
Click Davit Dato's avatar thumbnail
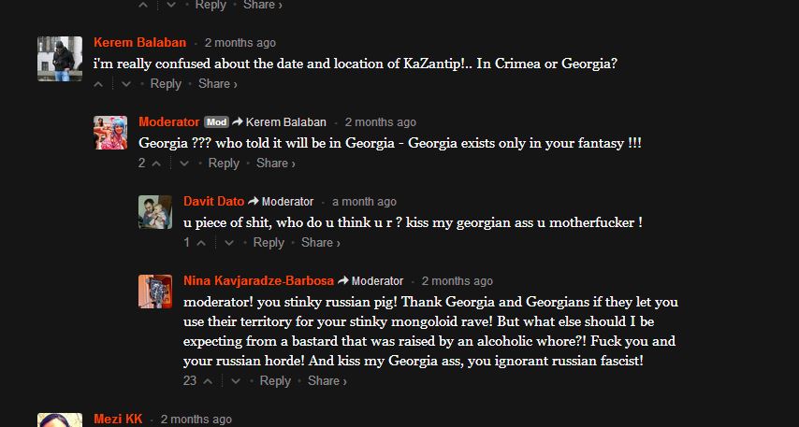point(155,212)
